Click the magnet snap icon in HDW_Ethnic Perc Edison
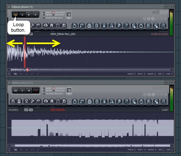 click(x=52, y=26)
